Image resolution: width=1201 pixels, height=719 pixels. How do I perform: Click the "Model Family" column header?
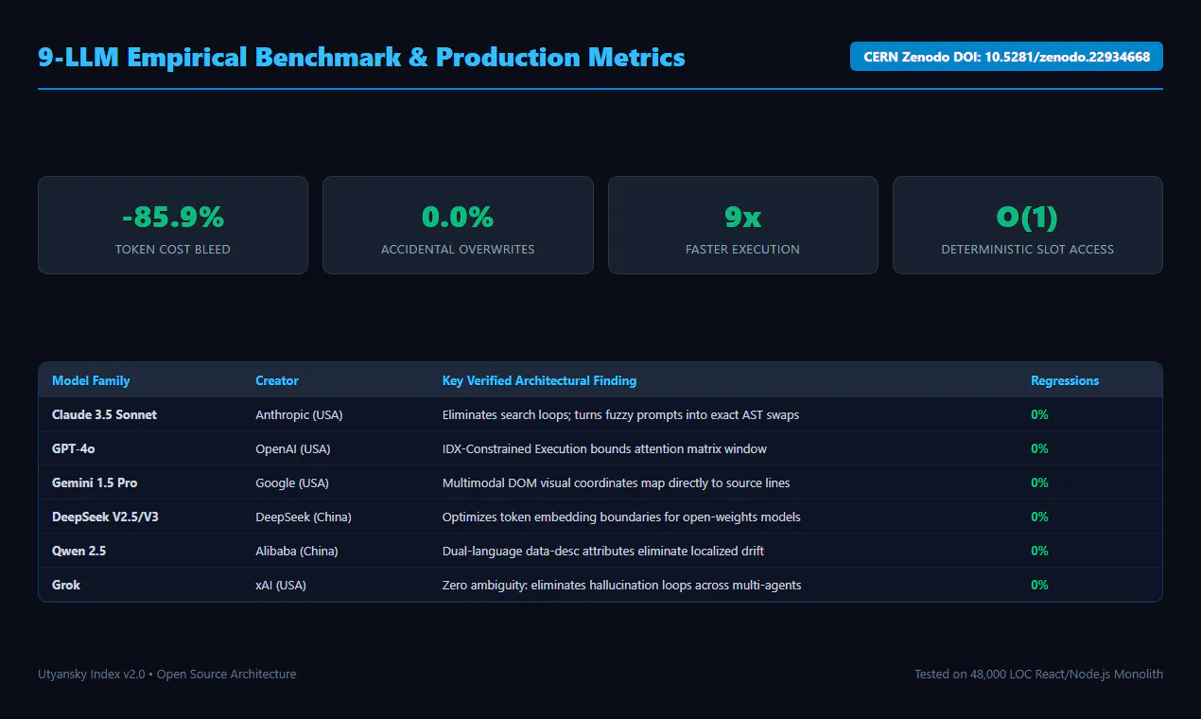(x=91, y=380)
